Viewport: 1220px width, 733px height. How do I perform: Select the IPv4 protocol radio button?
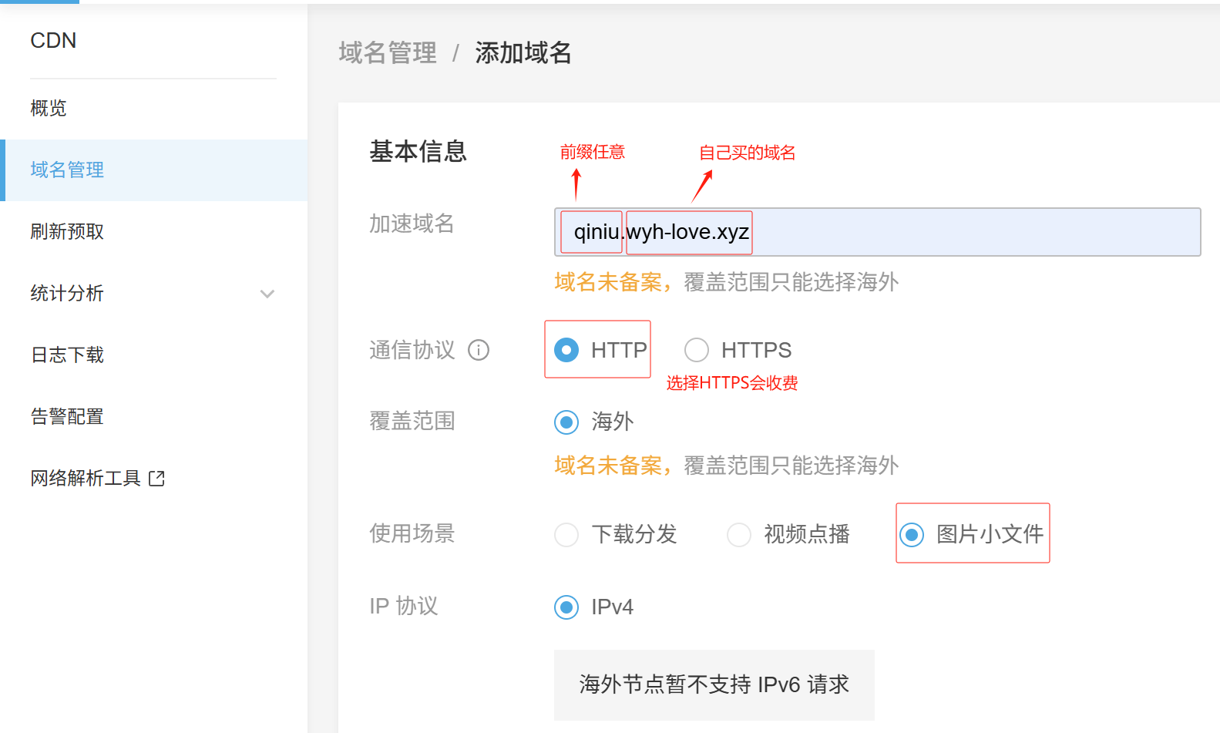[x=566, y=607]
